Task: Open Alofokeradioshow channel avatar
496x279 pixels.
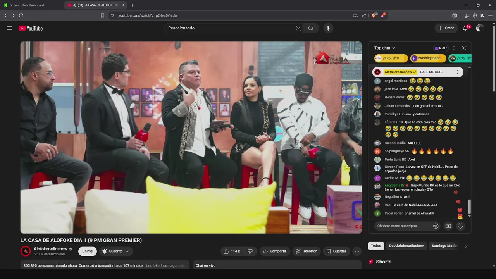Action: pyautogui.click(x=26, y=251)
